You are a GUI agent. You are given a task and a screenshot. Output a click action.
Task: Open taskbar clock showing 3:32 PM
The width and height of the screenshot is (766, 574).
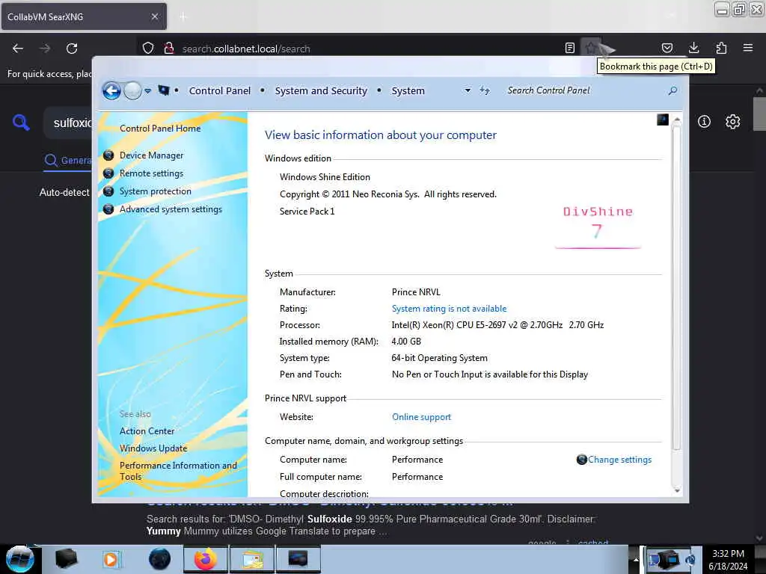click(728, 560)
